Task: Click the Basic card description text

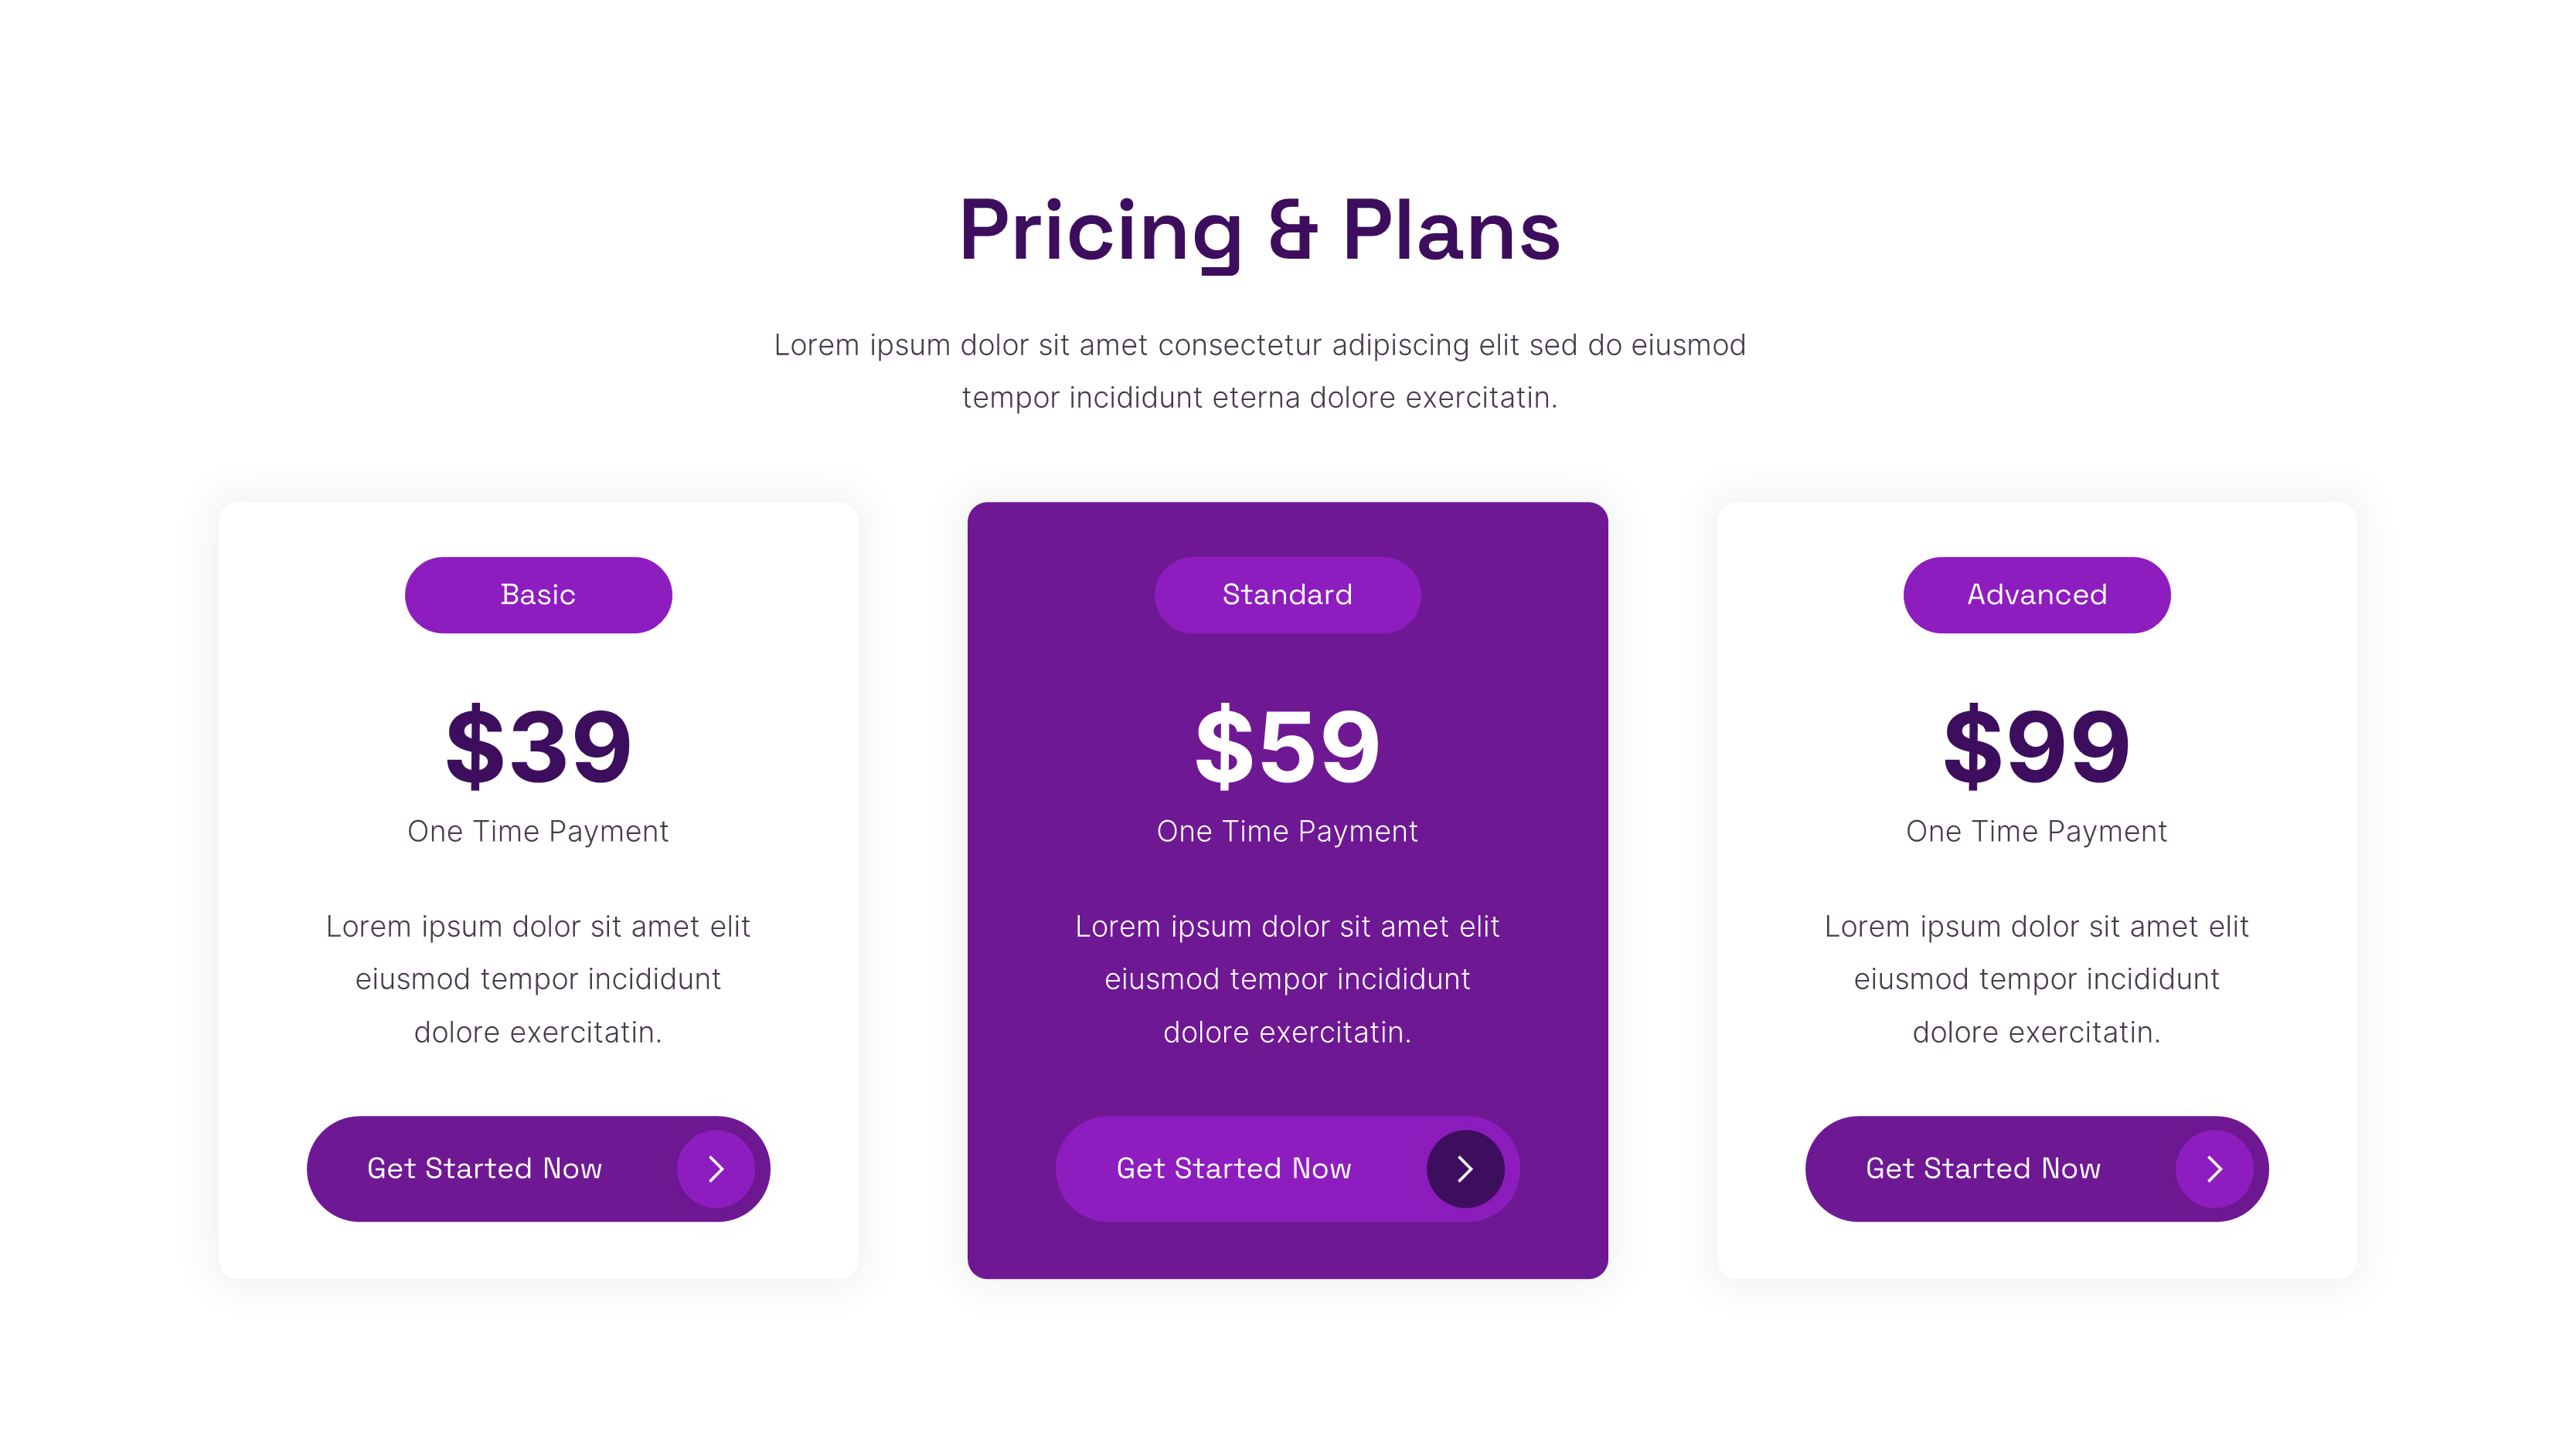Action: (538, 979)
